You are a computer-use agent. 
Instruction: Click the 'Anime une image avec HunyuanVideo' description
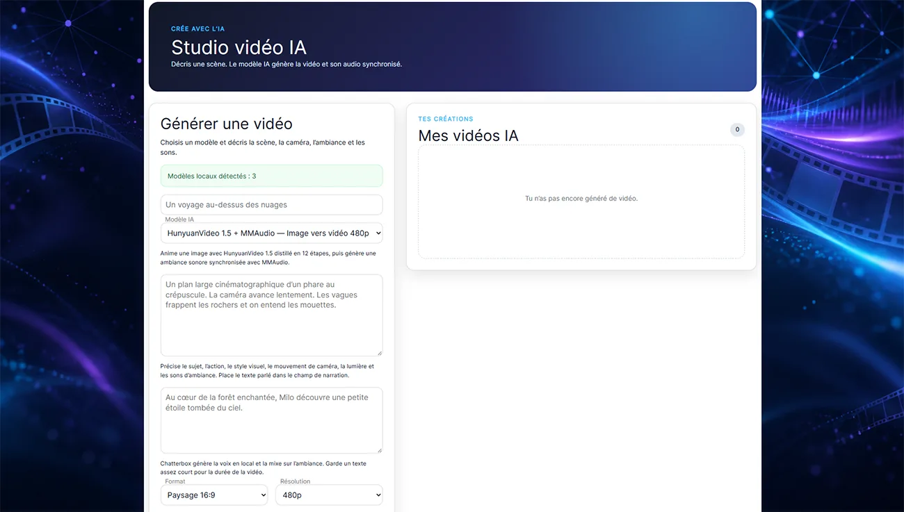tap(268, 258)
